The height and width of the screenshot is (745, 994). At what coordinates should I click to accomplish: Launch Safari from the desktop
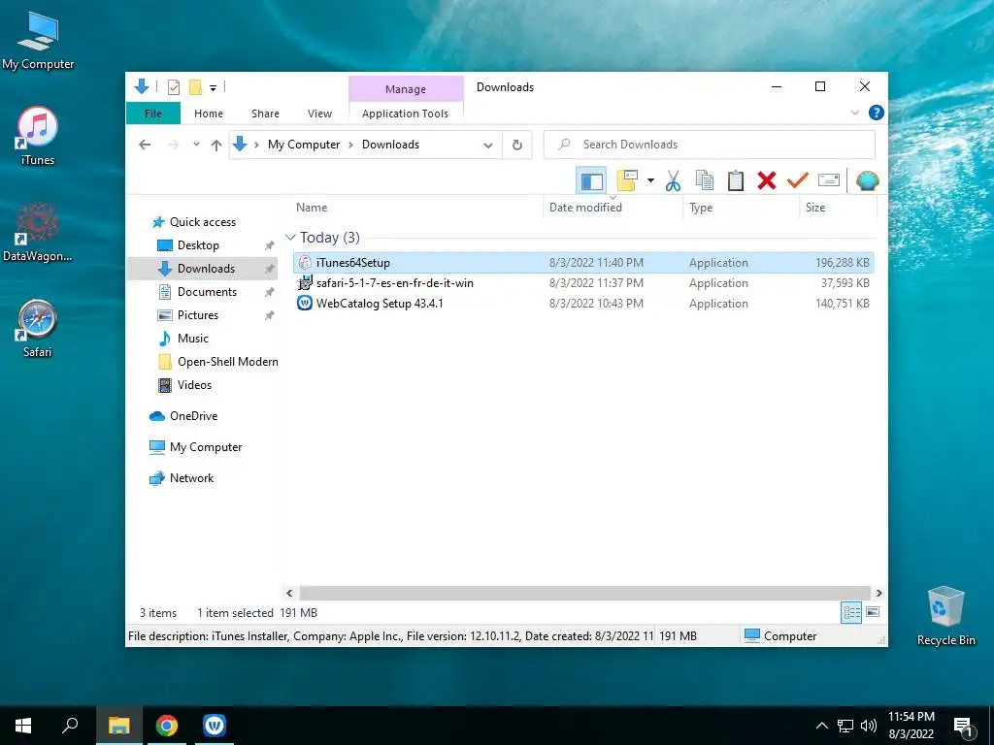(38, 328)
